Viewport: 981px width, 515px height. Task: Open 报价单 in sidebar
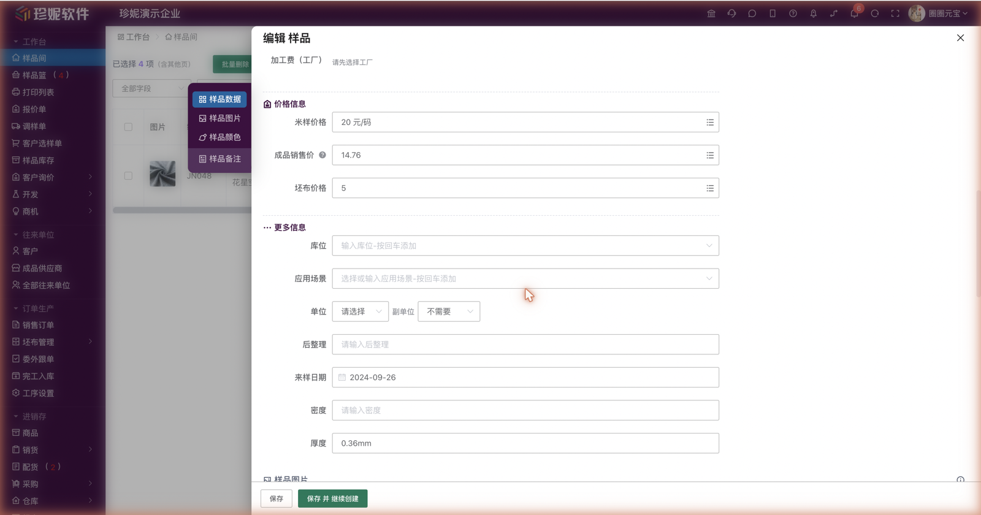coord(53,109)
